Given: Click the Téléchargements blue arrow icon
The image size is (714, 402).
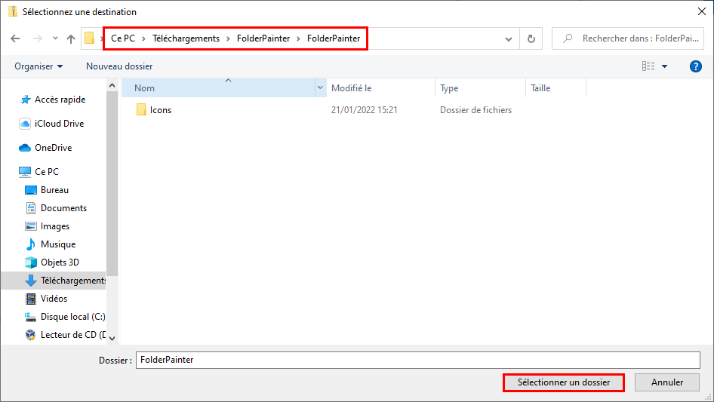Looking at the screenshot, I should [x=30, y=281].
